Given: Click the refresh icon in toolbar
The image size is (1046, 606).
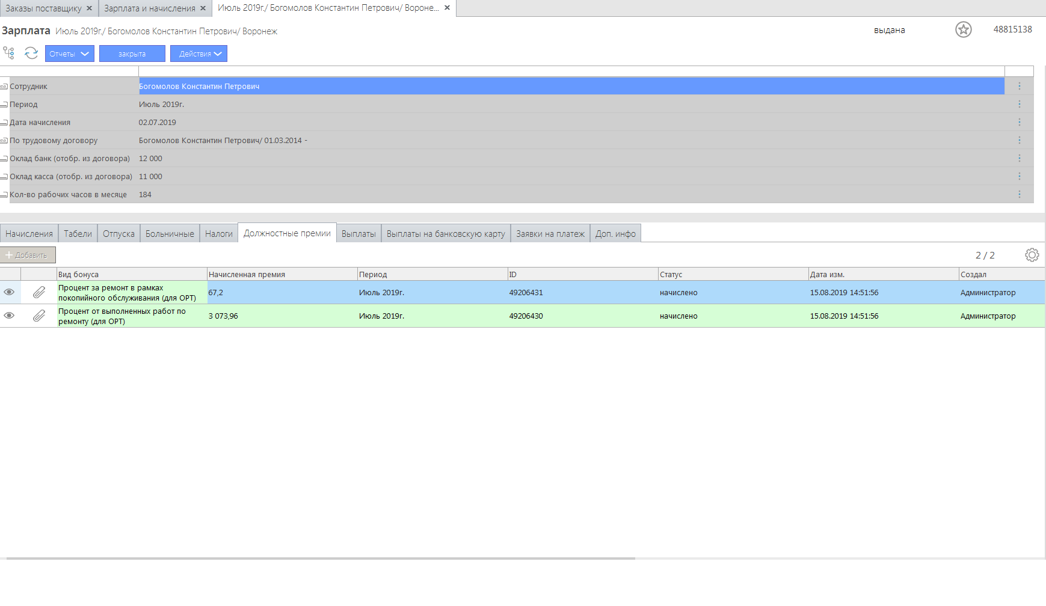Looking at the screenshot, I should coord(31,53).
